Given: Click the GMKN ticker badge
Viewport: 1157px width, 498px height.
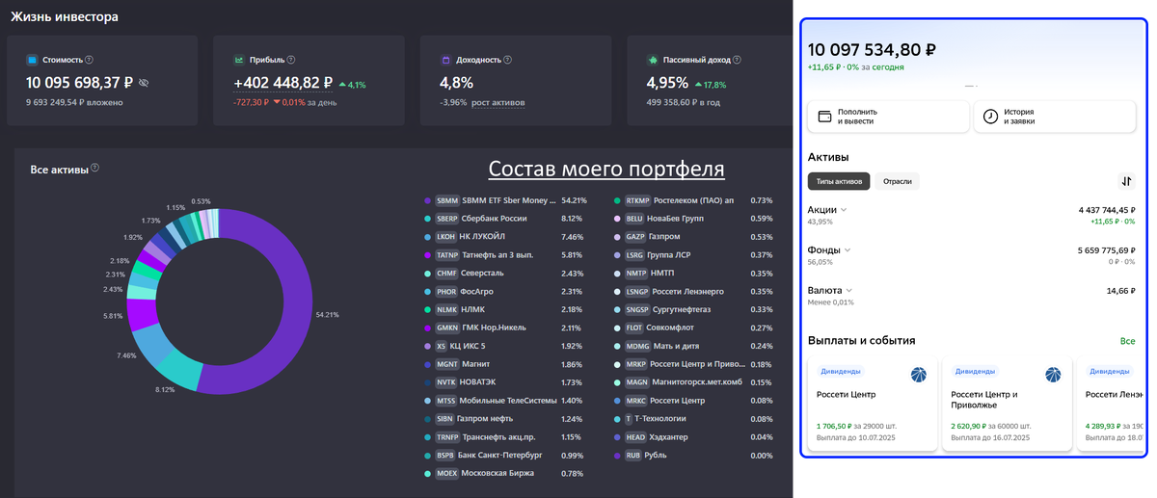Looking at the screenshot, I should (446, 328).
